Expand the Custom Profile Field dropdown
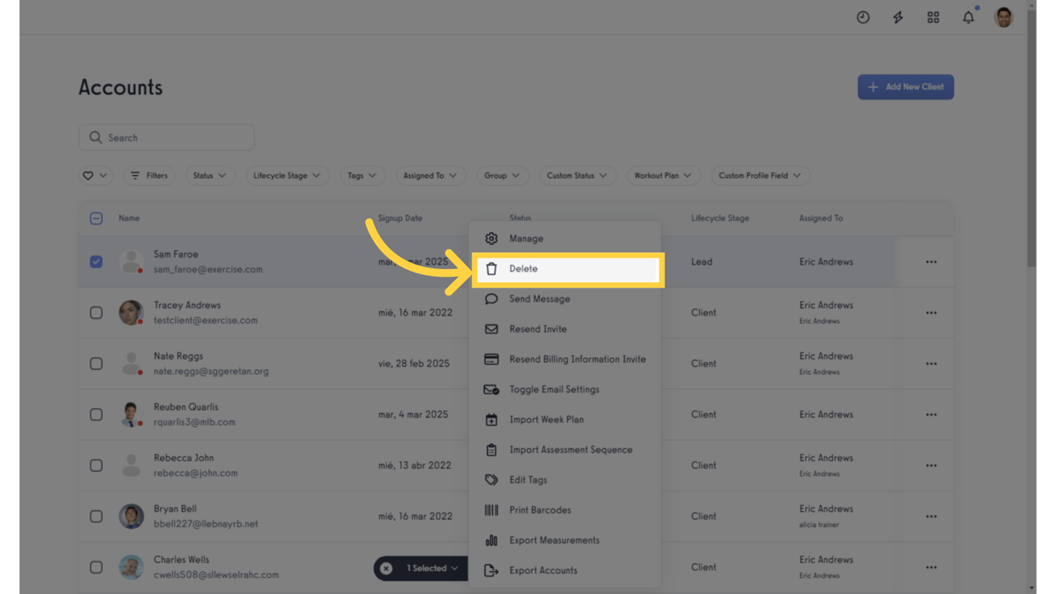Screen dimensions: 1056x594 [x=760, y=176]
